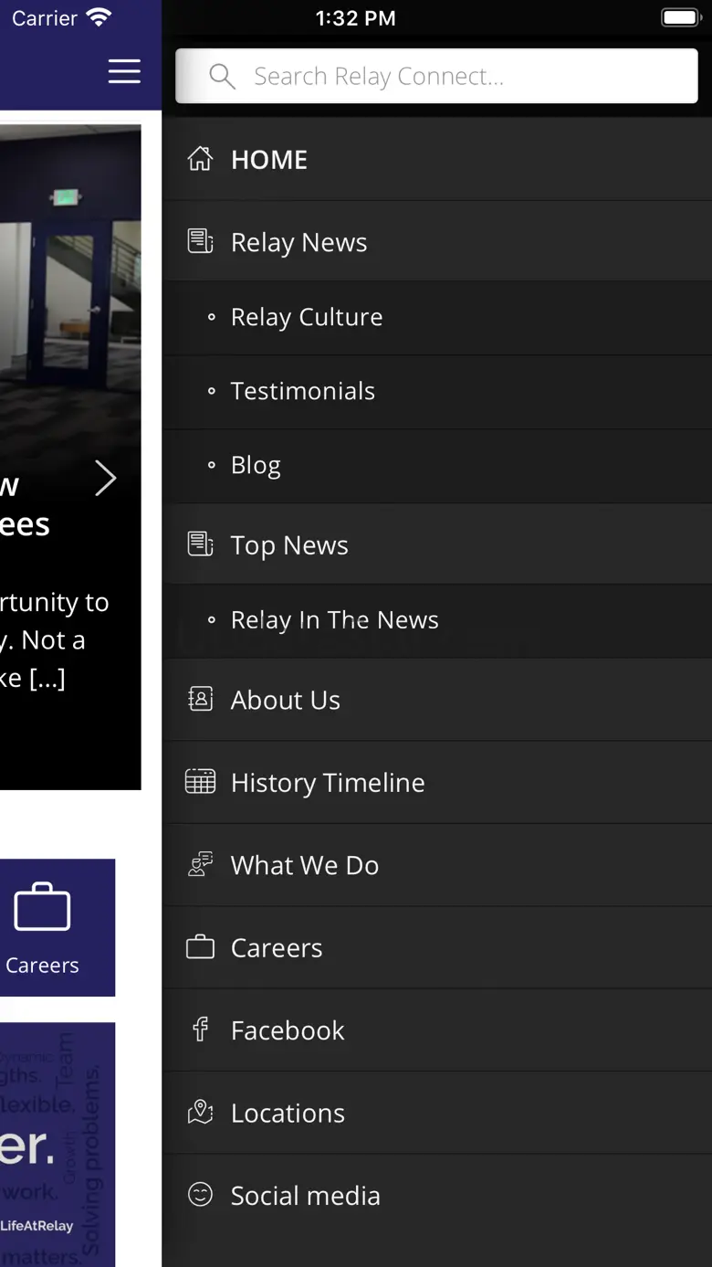The width and height of the screenshot is (712, 1267).
Task: Open the Social media menu item
Action: (437, 1195)
